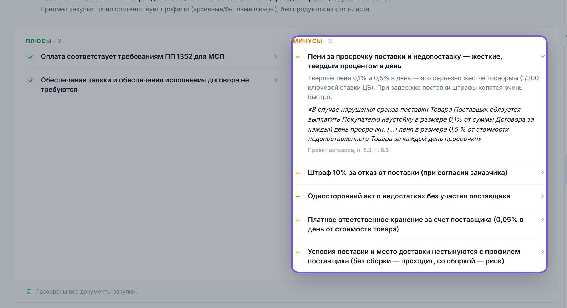Click orange minus icon beside Платное ответственное хранение
Screen dimensions: 567x308
298,220
